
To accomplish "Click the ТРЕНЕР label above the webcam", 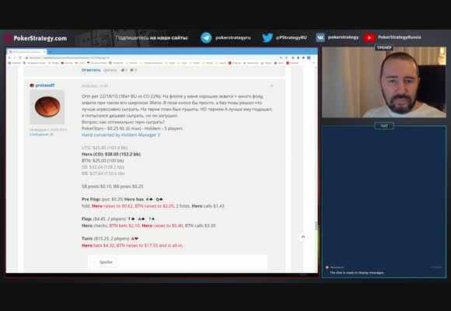I will [384, 47].
